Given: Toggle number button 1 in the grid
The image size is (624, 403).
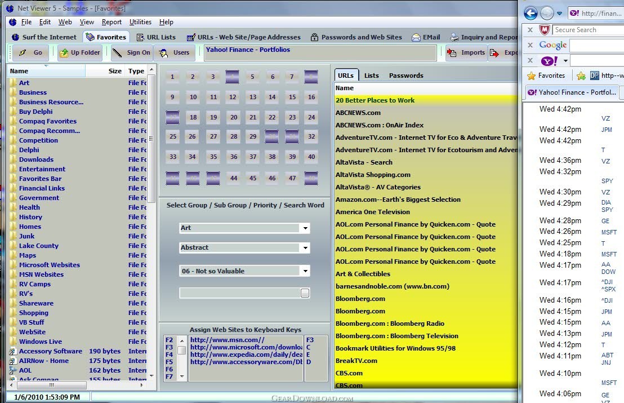Looking at the screenshot, I should point(172,77).
